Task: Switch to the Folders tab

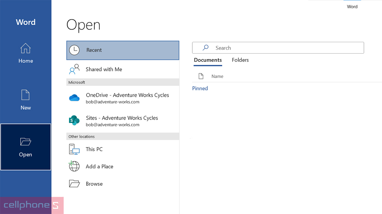Action: click(x=240, y=60)
